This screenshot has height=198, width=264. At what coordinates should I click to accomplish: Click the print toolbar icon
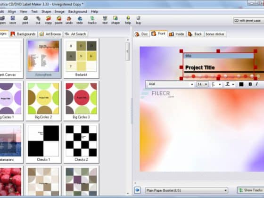click(x=25, y=20)
